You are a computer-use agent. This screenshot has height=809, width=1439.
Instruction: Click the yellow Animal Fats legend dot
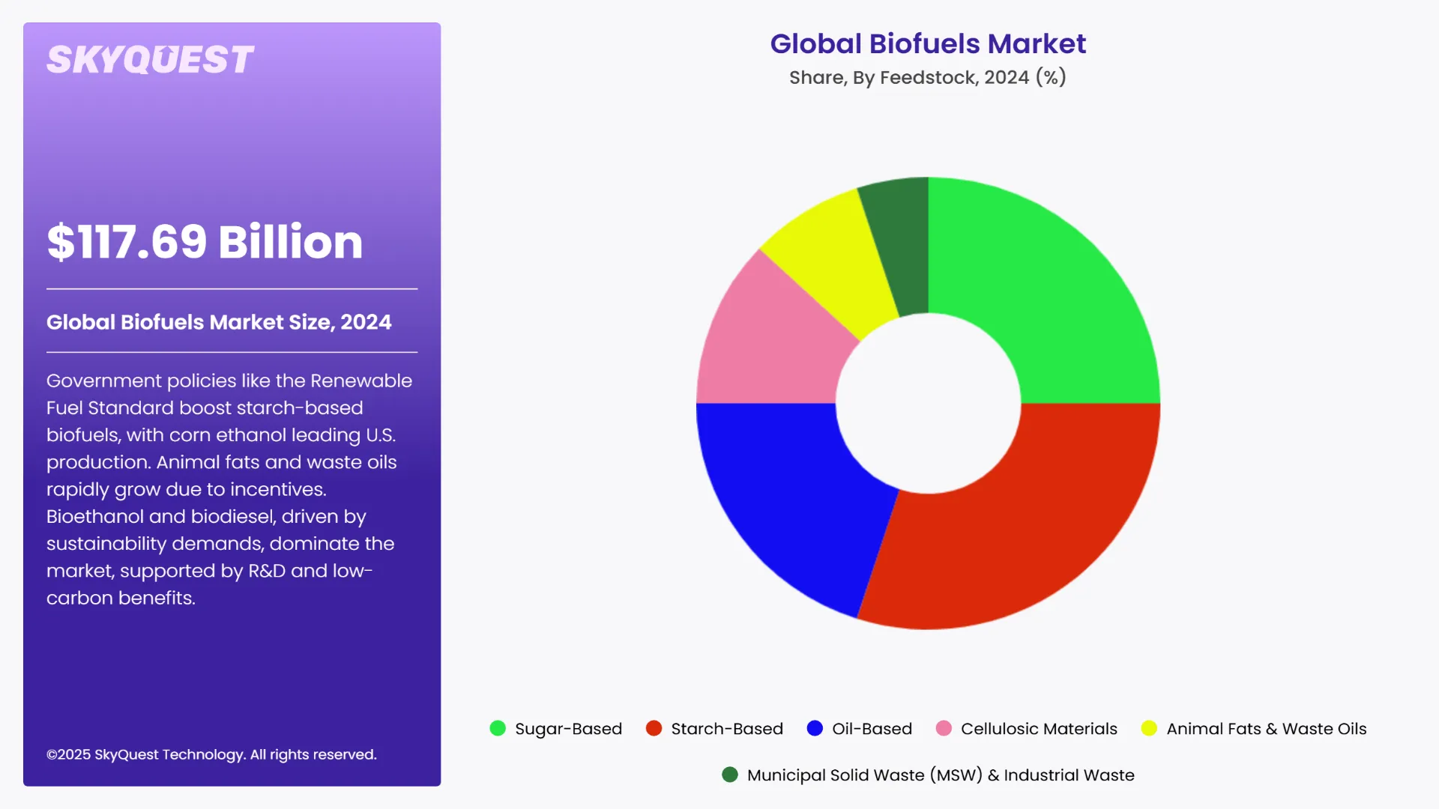[x=1149, y=728]
